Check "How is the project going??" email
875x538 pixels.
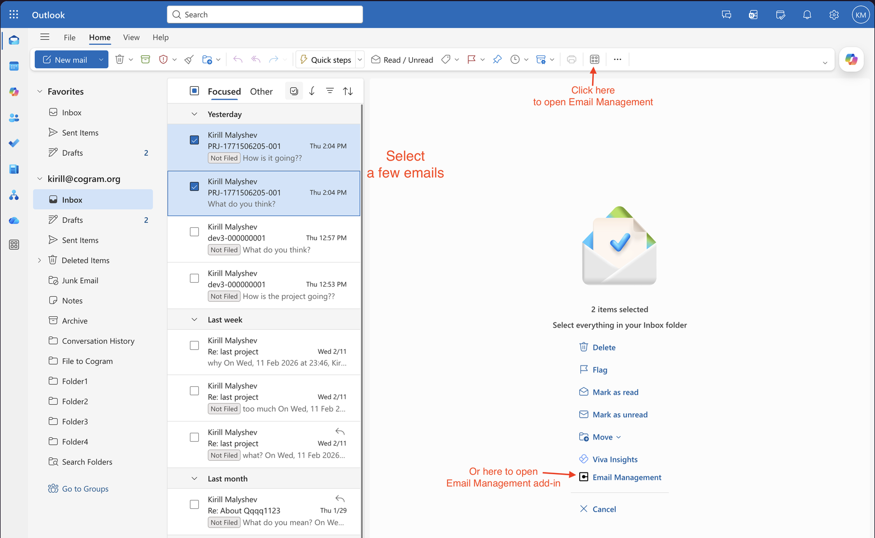point(194,278)
